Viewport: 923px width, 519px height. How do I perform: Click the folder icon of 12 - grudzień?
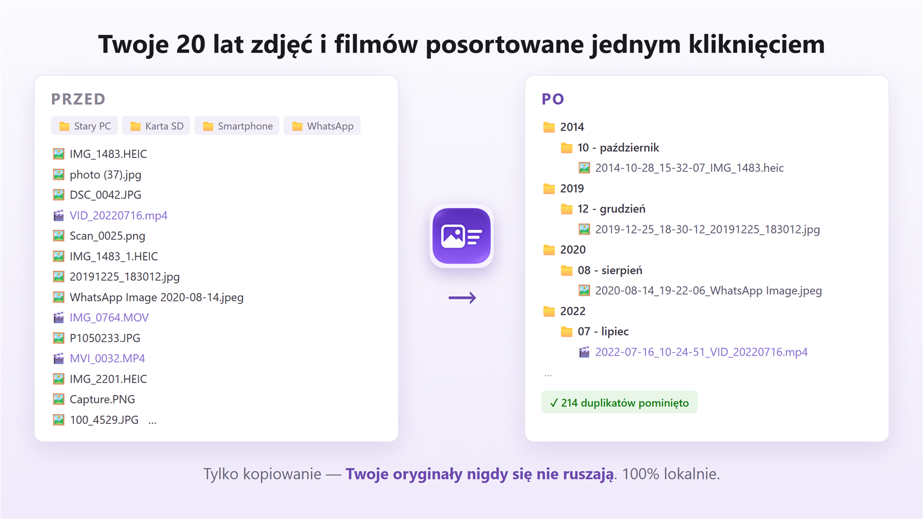tap(566, 209)
